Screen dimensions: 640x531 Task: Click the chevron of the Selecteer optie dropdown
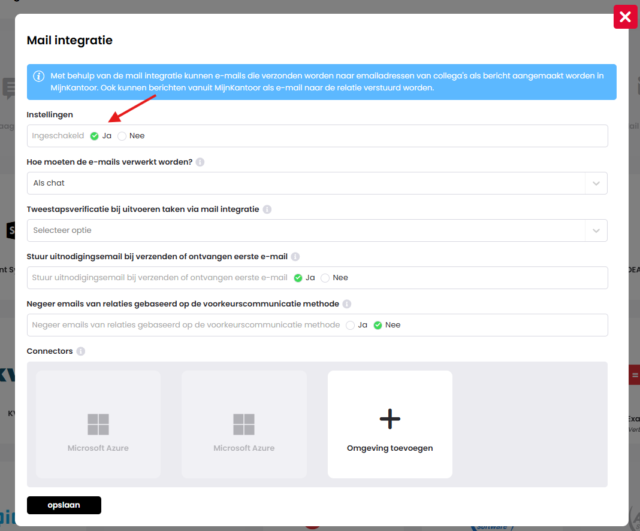point(596,230)
